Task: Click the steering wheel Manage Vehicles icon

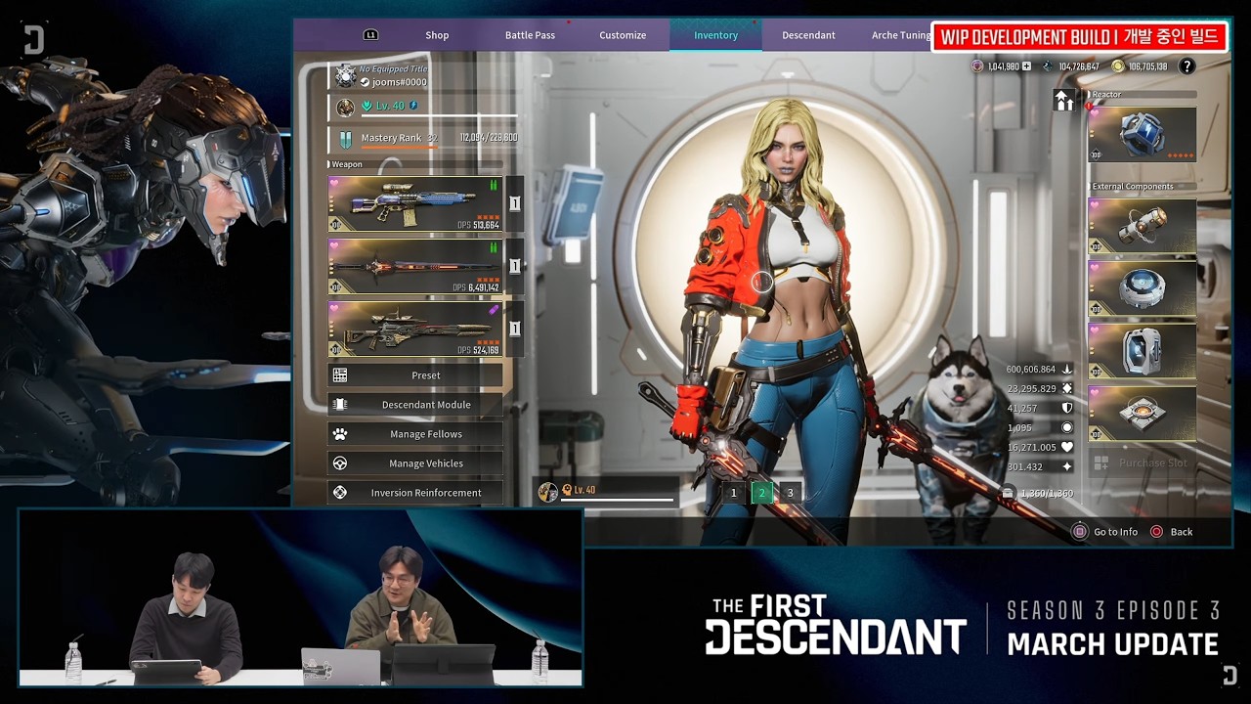Action: [x=341, y=462]
